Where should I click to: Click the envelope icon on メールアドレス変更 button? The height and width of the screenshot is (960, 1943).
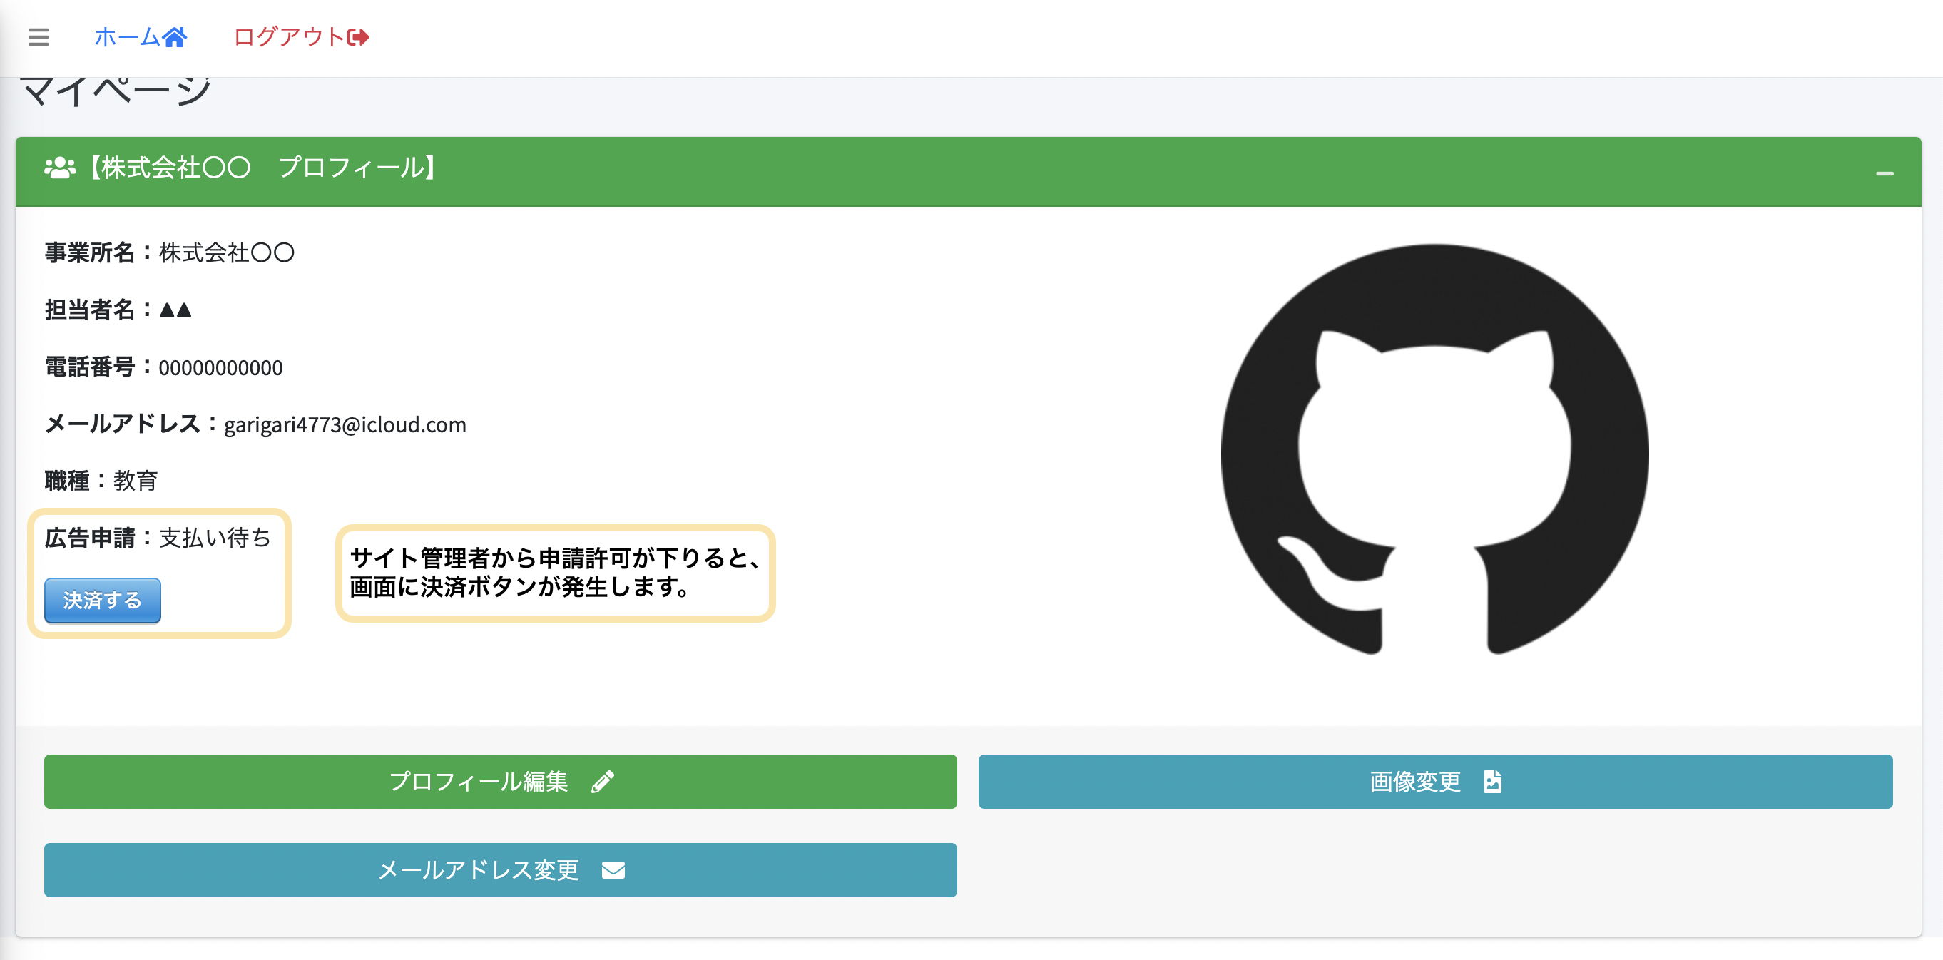click(x=613, y=869)
